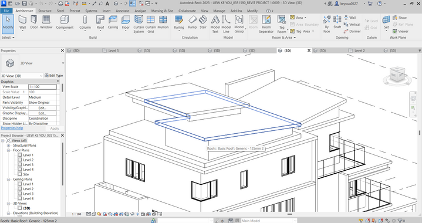Screen dimensions: 422x223
Task: Click the Dormer opening tool
Action: 352,31
